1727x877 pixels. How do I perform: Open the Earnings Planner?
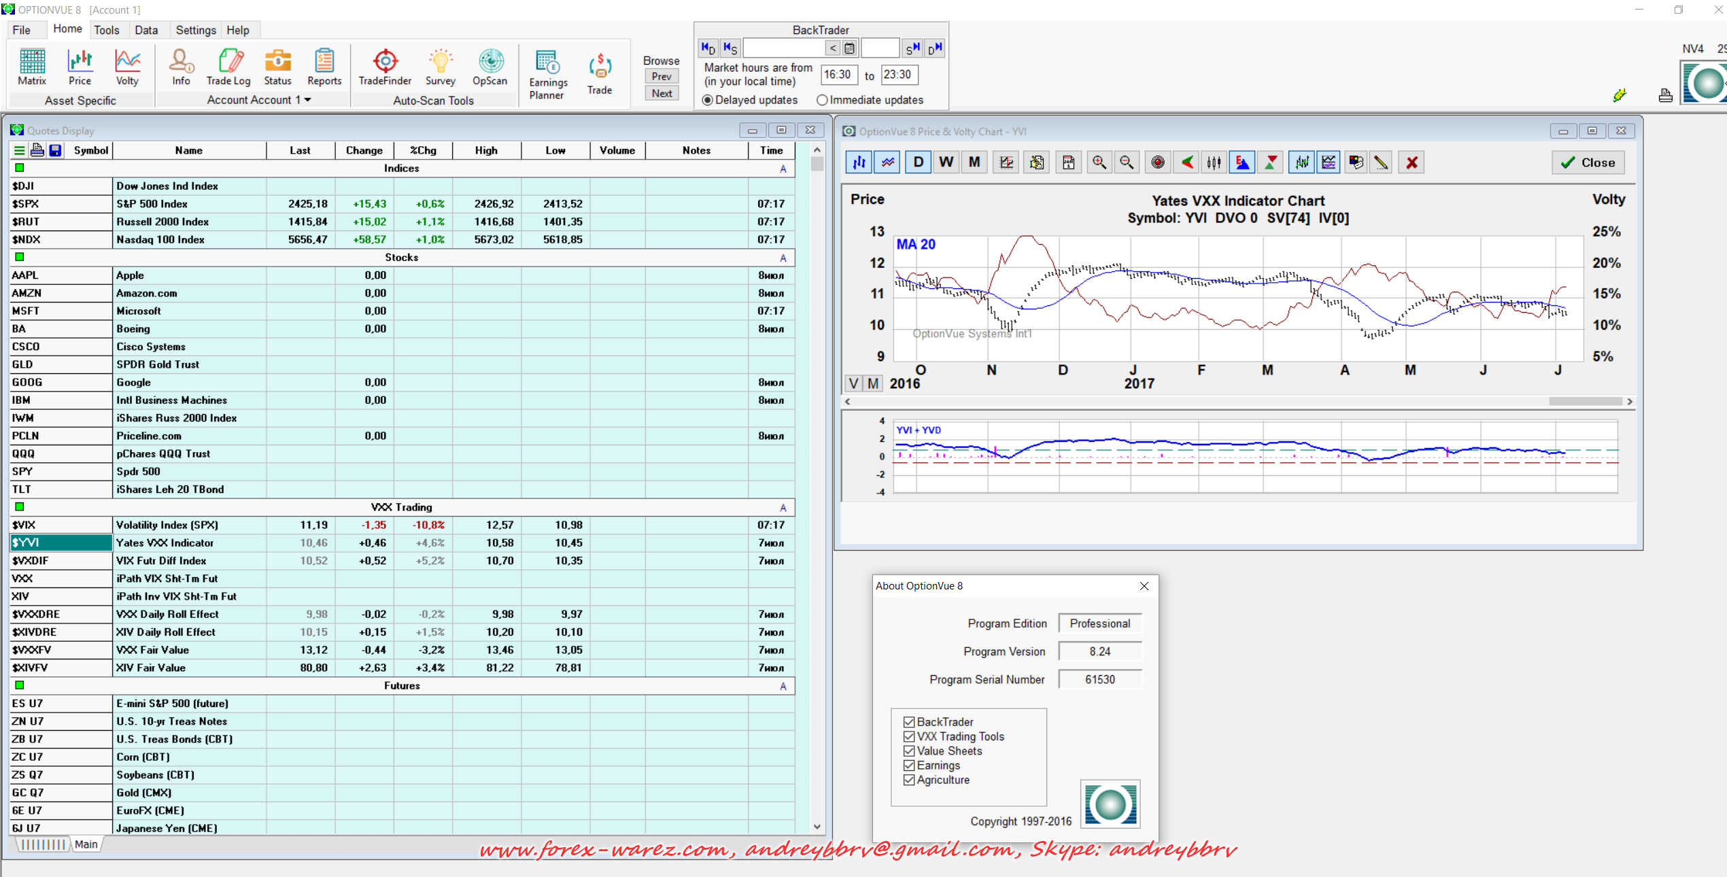[547, 73]
